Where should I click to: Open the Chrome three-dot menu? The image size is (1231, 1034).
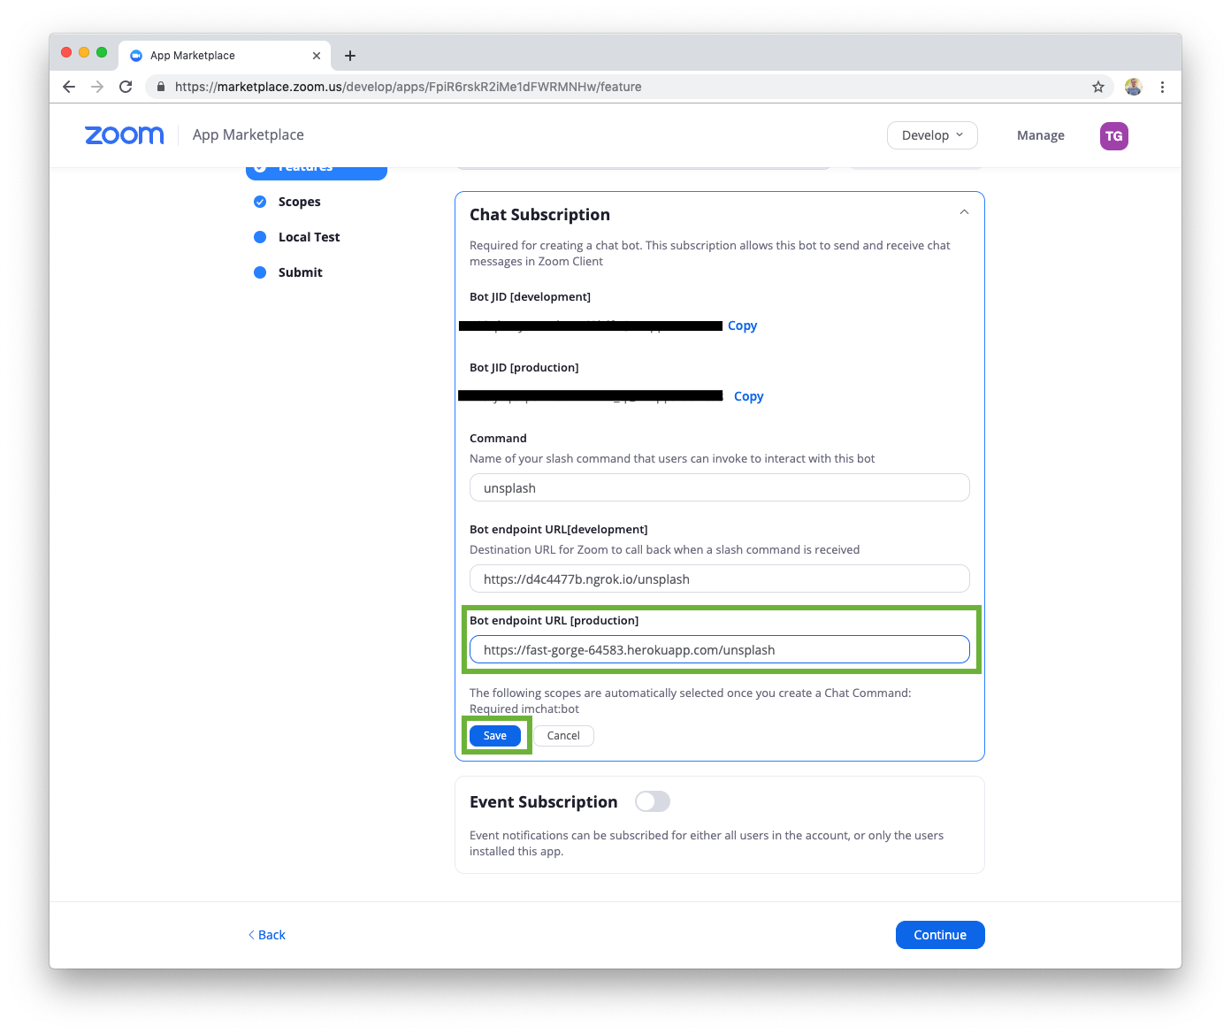click(x=1162, y=87)
